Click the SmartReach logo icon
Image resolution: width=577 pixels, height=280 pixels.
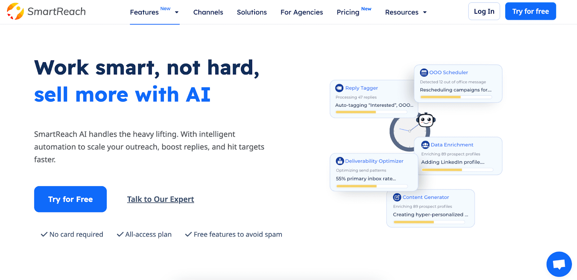click(x=15, y=11)
